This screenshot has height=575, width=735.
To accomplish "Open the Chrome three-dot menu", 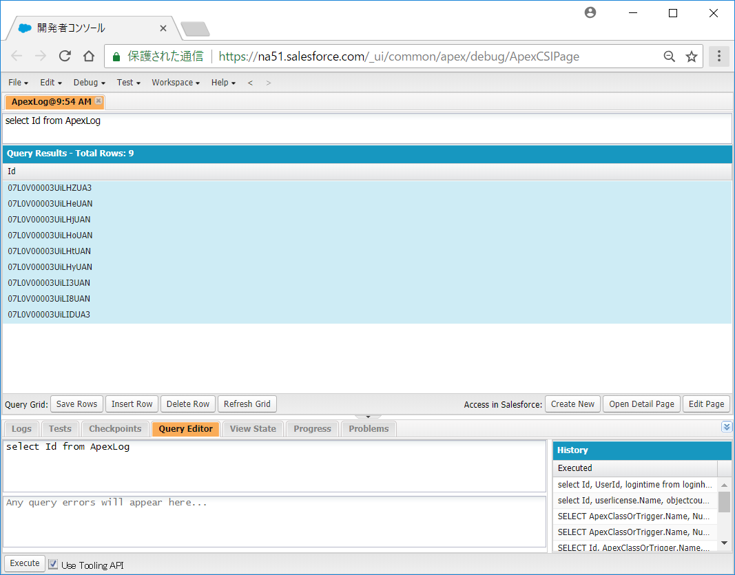I will pos(719,56).
